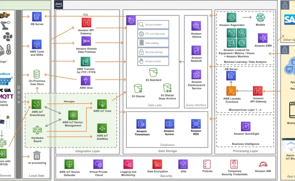Select the DB Server icon in Local Data
This screenshot has width=295, height=181.
click(37, 17)
